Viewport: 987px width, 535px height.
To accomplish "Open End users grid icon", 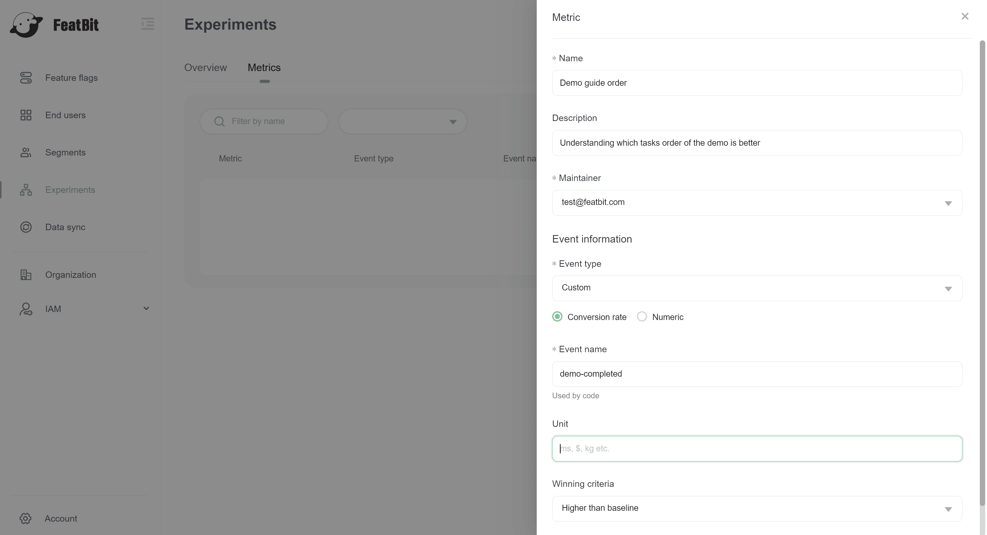I will tap(26, 115).
